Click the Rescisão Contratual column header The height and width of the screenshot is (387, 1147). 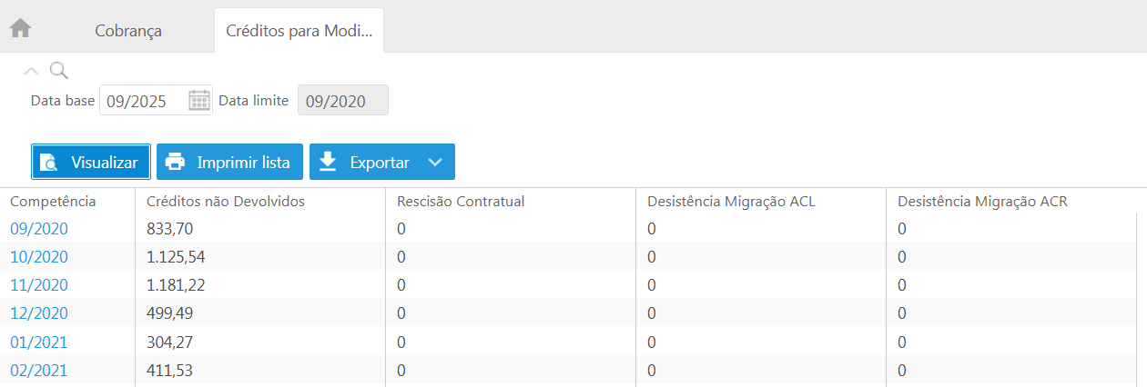click(461, 202)
